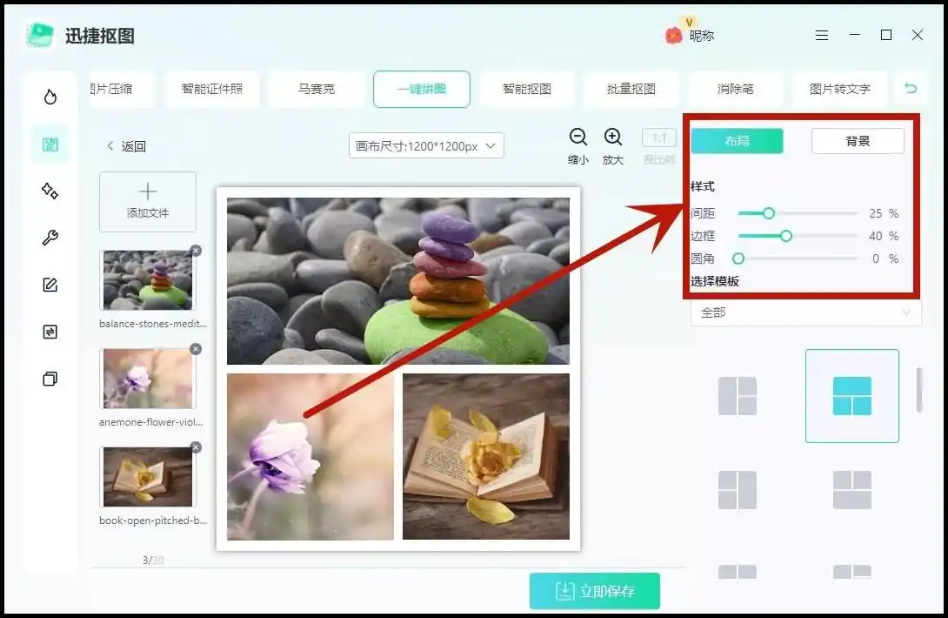Zoom out canvas with 缩小 magnifier
Screen dimensions: 948x618
(x=578, y=138)
